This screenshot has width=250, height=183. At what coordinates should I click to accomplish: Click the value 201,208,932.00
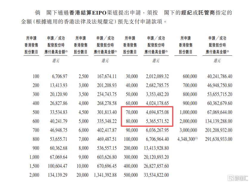click(219, 130)
